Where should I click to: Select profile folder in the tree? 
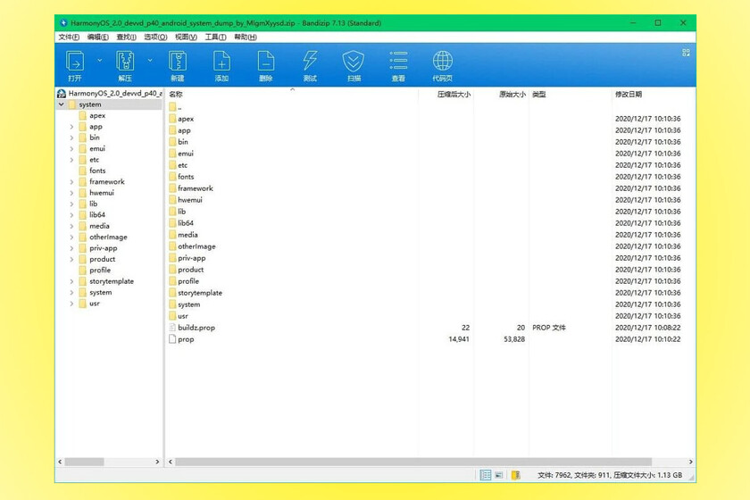(x=100, y=271)
